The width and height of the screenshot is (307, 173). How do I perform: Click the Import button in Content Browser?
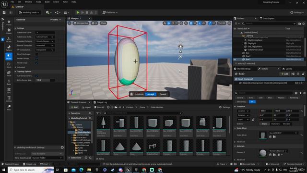click(x=86, y=107)
